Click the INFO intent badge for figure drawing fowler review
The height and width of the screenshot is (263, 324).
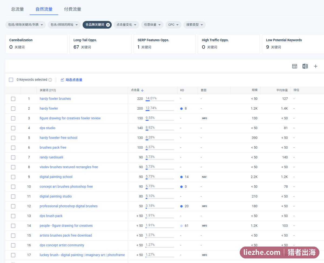[205, 118]
